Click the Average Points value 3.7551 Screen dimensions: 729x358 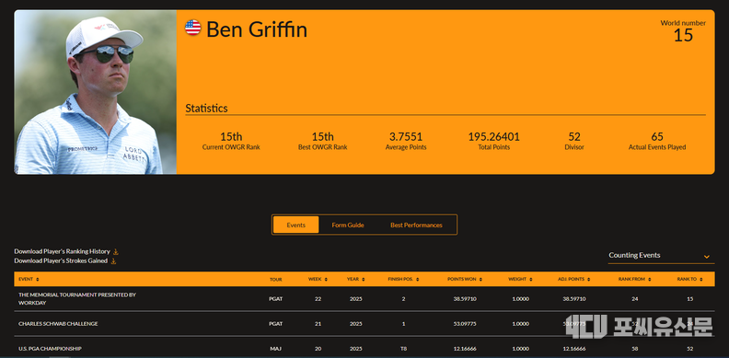click(406, 137)
